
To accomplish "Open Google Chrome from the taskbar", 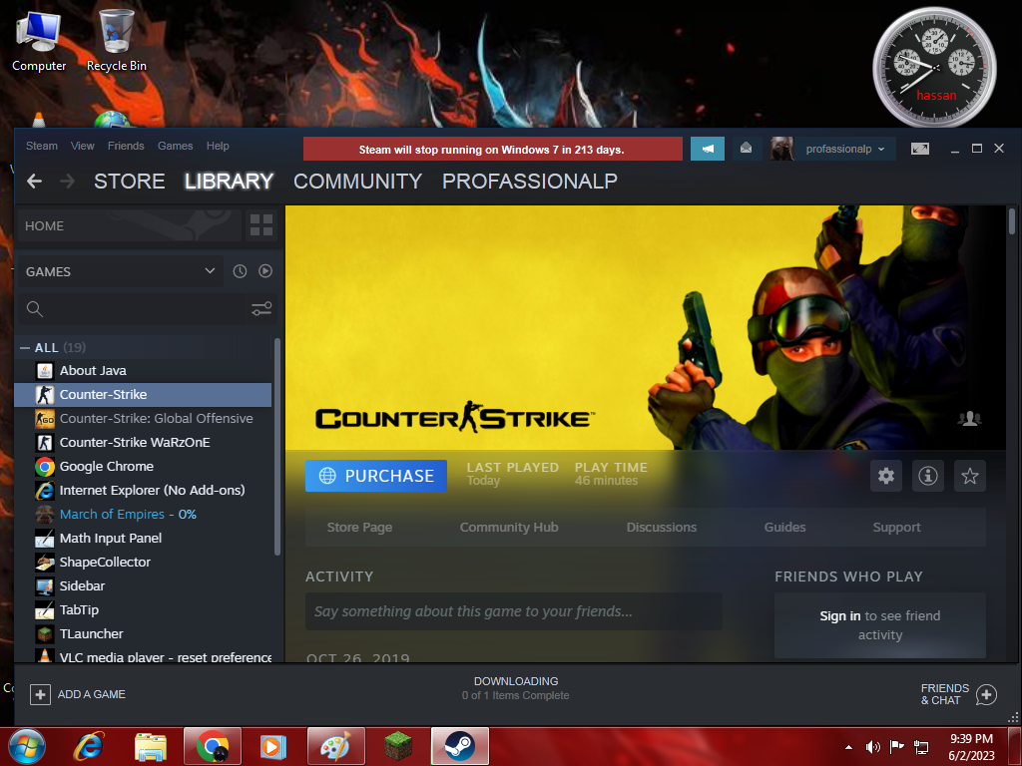I will point(212,746).
